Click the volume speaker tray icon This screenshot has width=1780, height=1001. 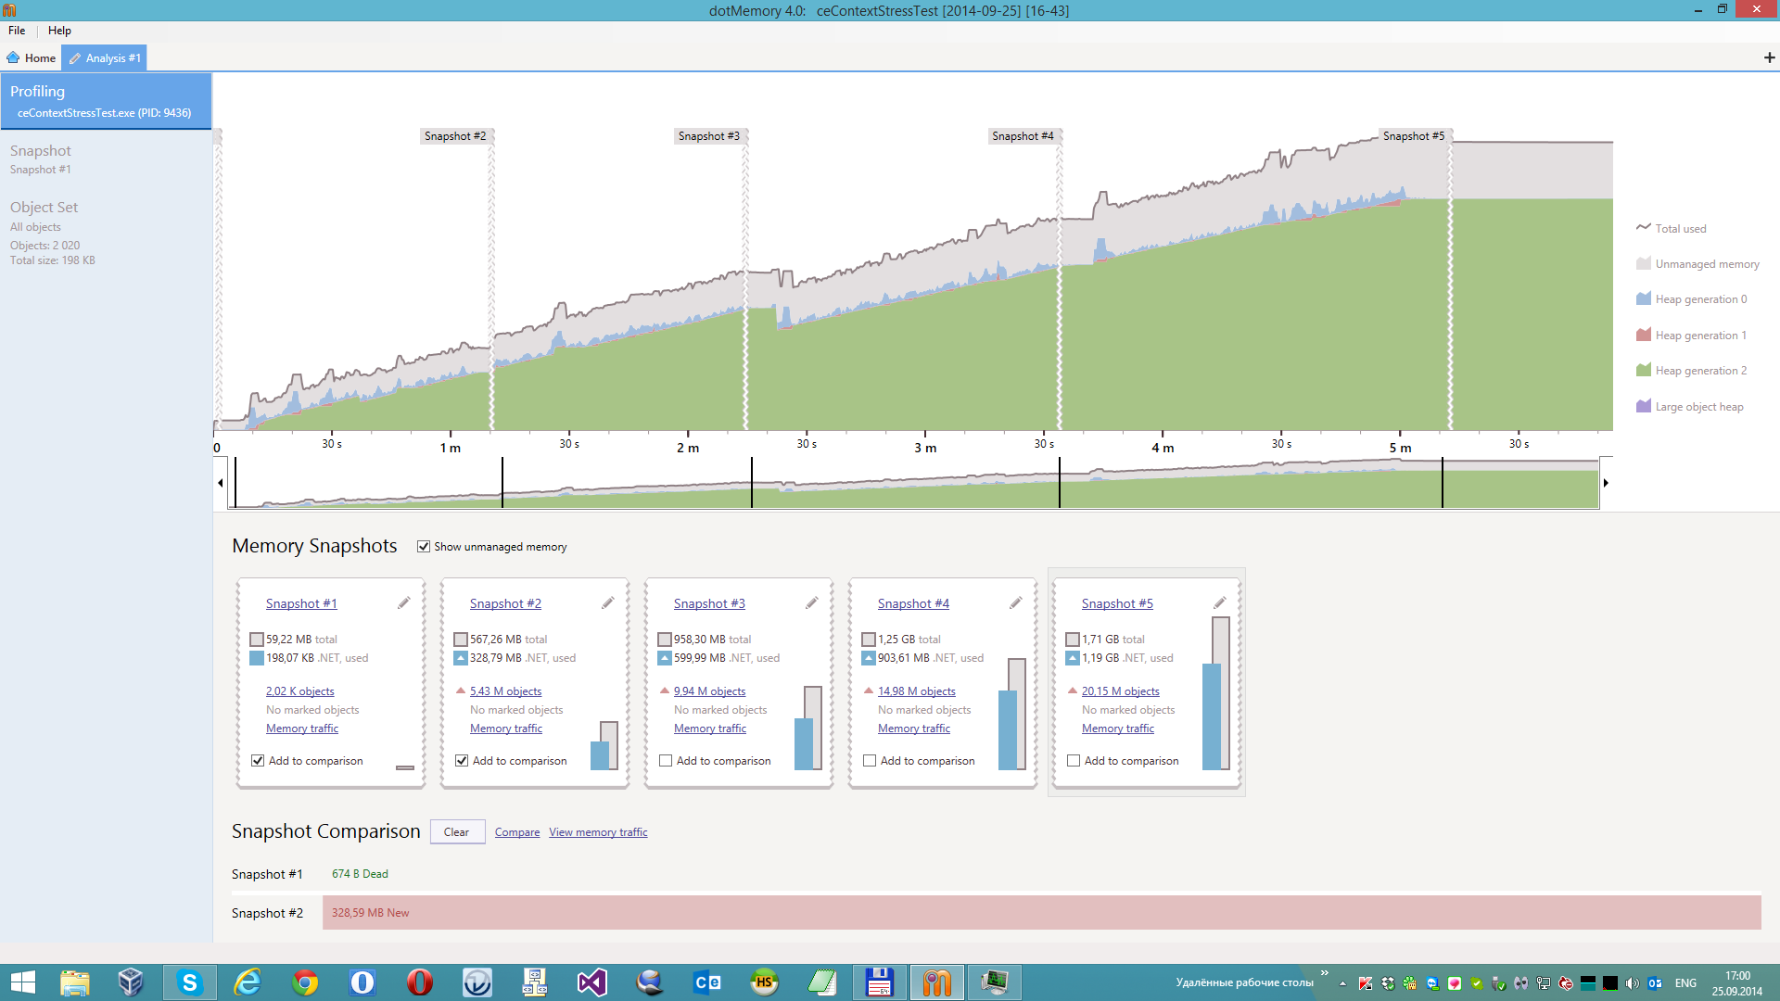1632,983
